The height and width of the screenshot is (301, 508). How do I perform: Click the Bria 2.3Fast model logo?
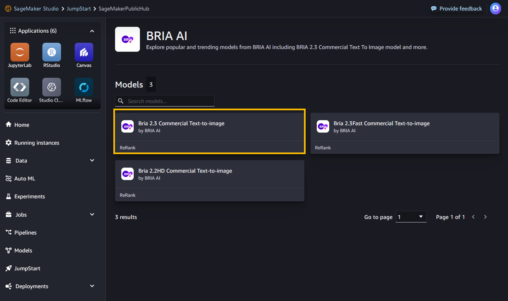point(323,127)
